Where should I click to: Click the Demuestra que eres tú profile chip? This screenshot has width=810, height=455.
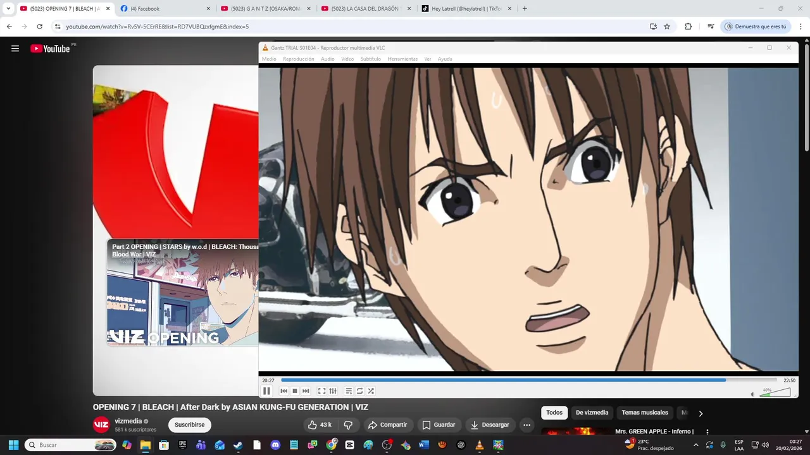(756, 27)
